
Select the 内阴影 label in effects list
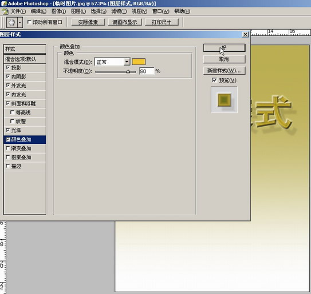click(18, 76)
